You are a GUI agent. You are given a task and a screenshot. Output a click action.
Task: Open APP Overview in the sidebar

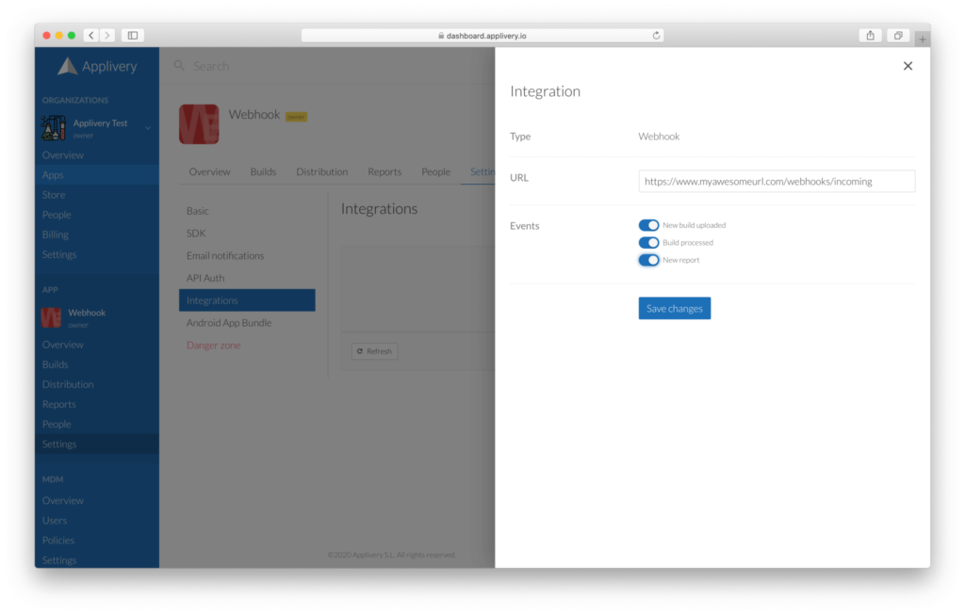[x=97, y=345]
